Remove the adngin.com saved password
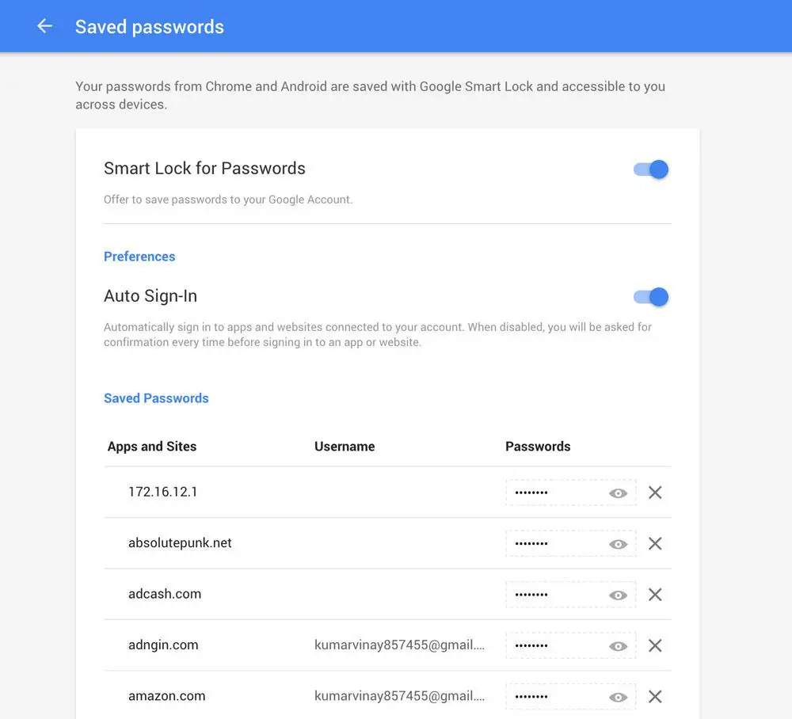792x719 pixels. [x=655, y=645]
